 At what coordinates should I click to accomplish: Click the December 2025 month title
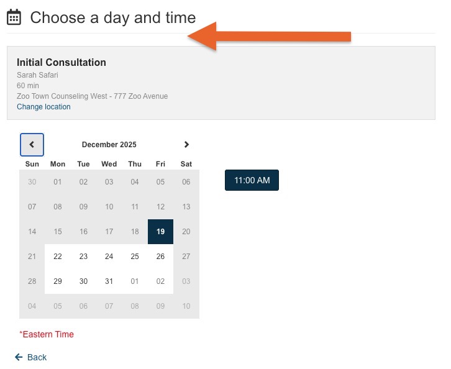109,144
